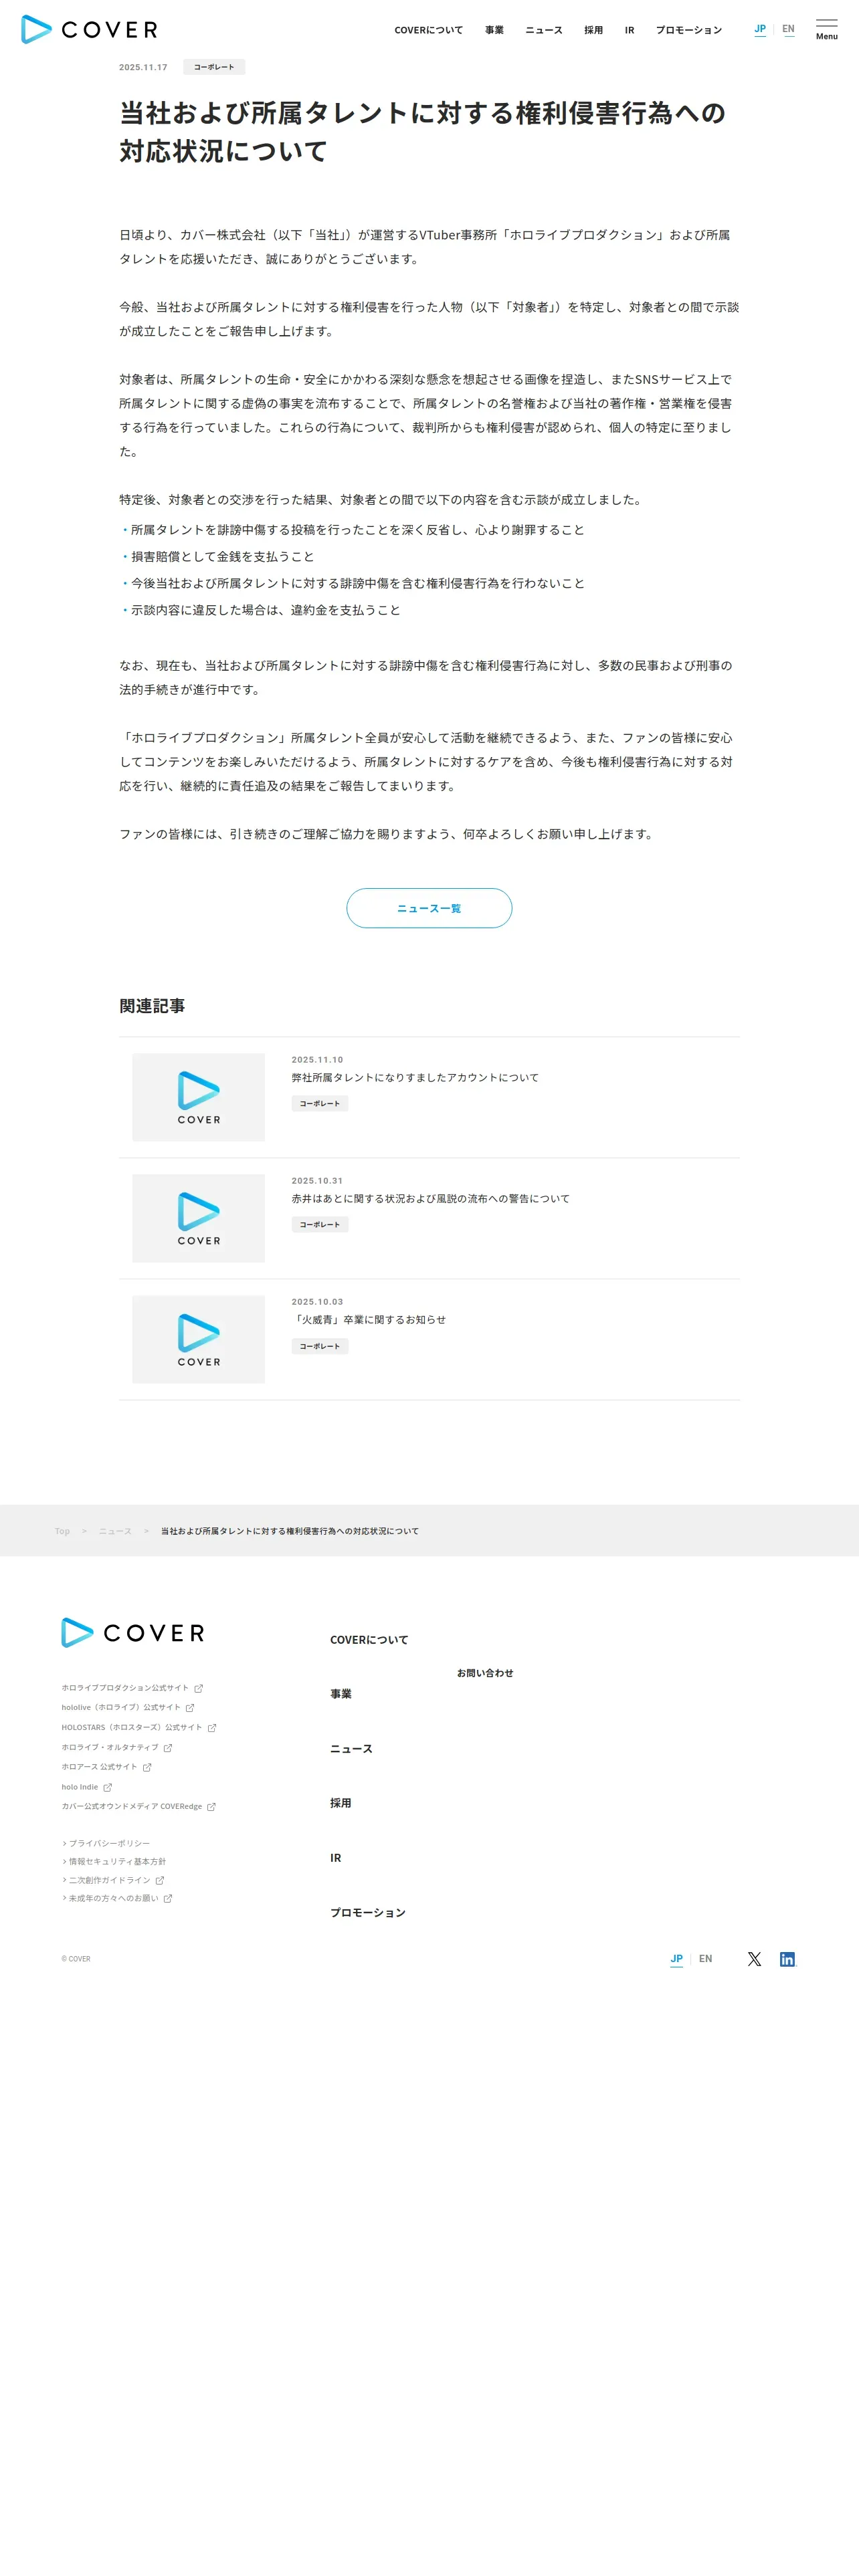The height and width of the screenshot is (2576, 859).
Task: Click コーポレート tag under 2025.10.31 article
Action: pyautogui.click(x=320, y=1224)
